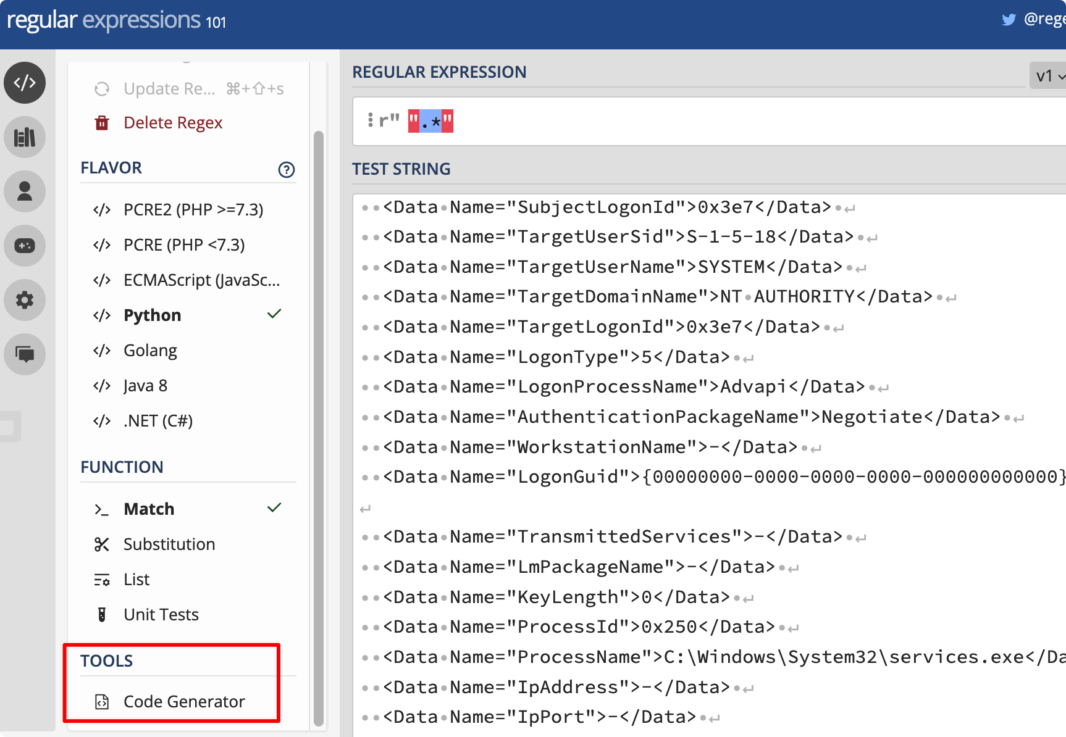
Task: Open the v1 version dropdown
Action: coord(1047,75)
